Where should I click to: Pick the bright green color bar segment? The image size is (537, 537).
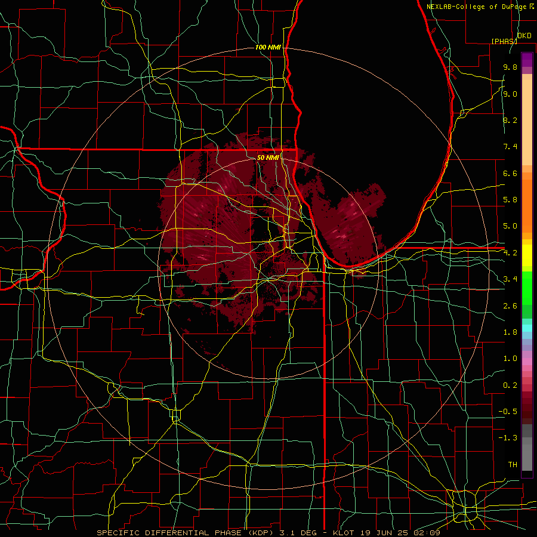pos(527,288)
